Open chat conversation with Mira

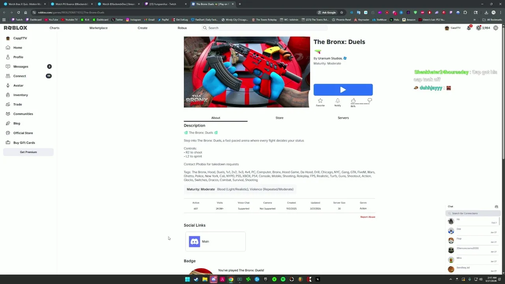pyautogui.click(x=473, y=260)
